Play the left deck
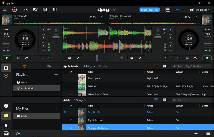This screenshot has height=137, width=214. [x=6, y=58]
